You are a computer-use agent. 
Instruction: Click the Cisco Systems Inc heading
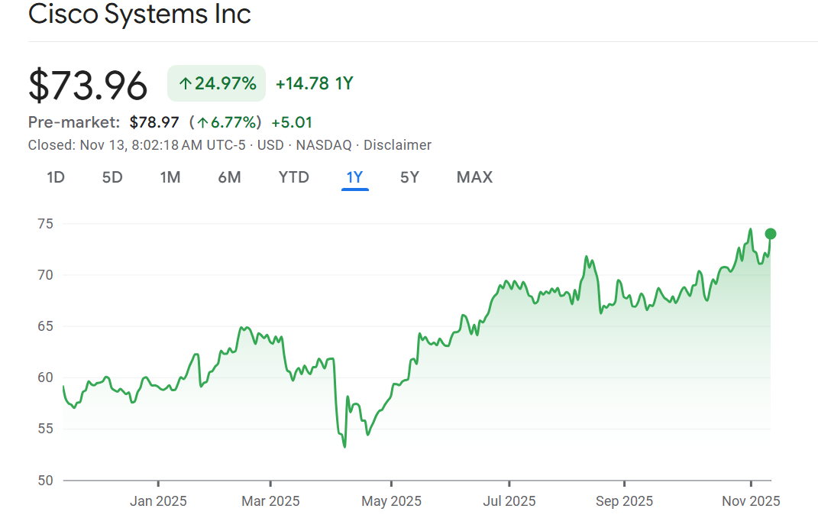point(140,14)
